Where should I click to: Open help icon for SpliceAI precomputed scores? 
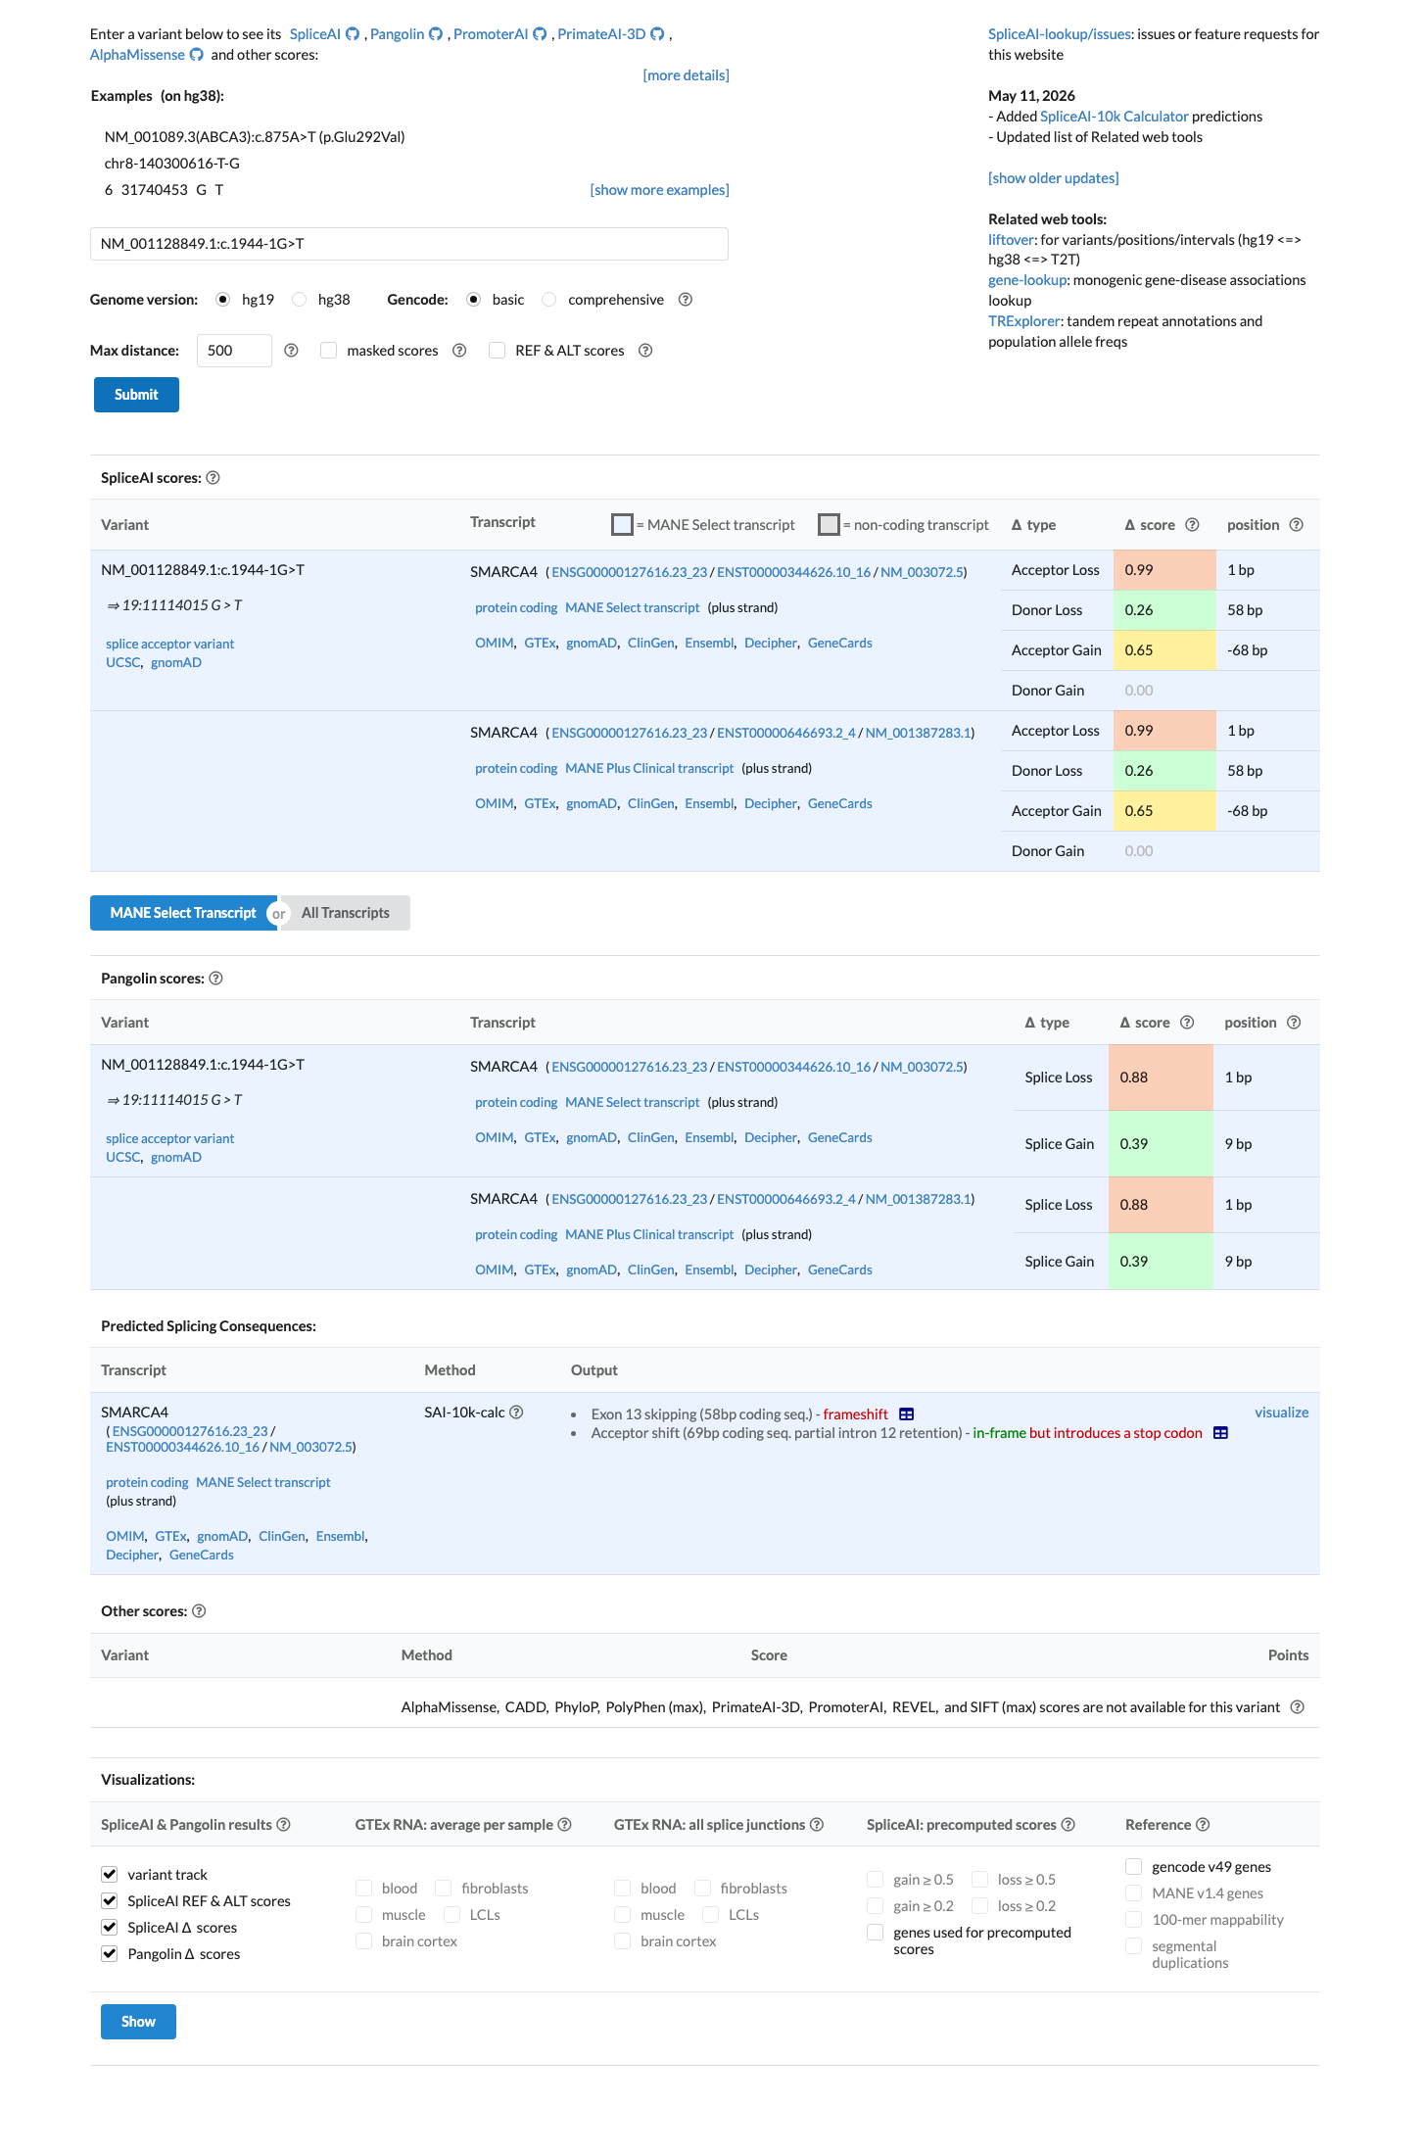pyautogui.click(x=1068, y=1825)
